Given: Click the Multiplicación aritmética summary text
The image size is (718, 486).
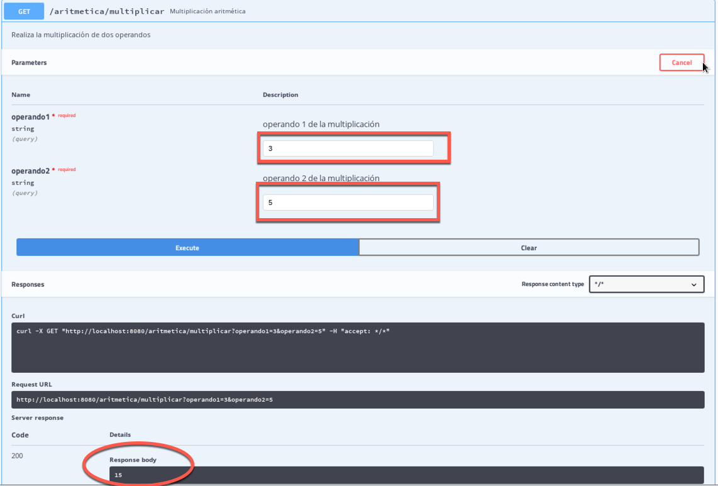Looking at the screenshot, I should (207, 11).
